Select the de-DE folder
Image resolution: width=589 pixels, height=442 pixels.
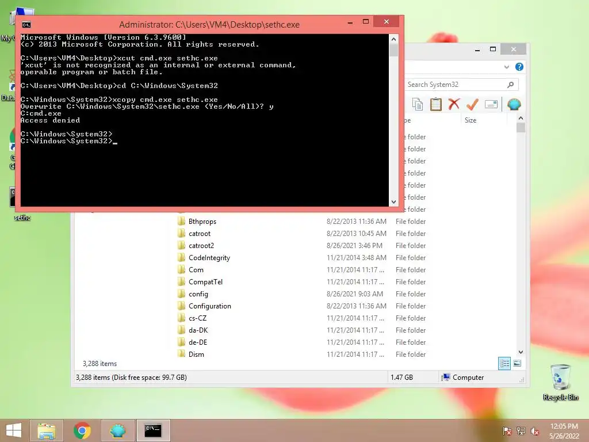click(x=198, y=342)
